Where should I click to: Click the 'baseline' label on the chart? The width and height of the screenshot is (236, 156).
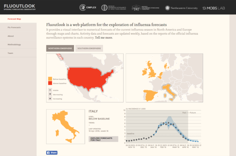coord(130,134)
